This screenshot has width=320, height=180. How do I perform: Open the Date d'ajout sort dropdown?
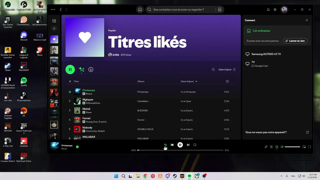tap(227, 69)
